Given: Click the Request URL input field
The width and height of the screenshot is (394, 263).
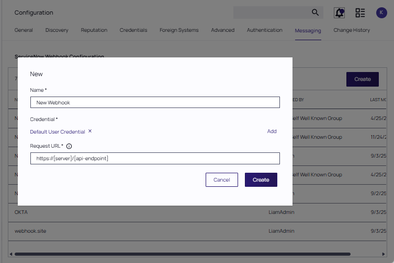Looking at the screenshot, I should point(155,158).
